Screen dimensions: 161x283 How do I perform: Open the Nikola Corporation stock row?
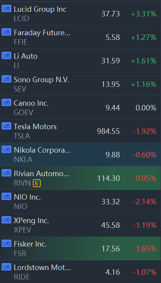pyautogui.click(x=80, y=155)
